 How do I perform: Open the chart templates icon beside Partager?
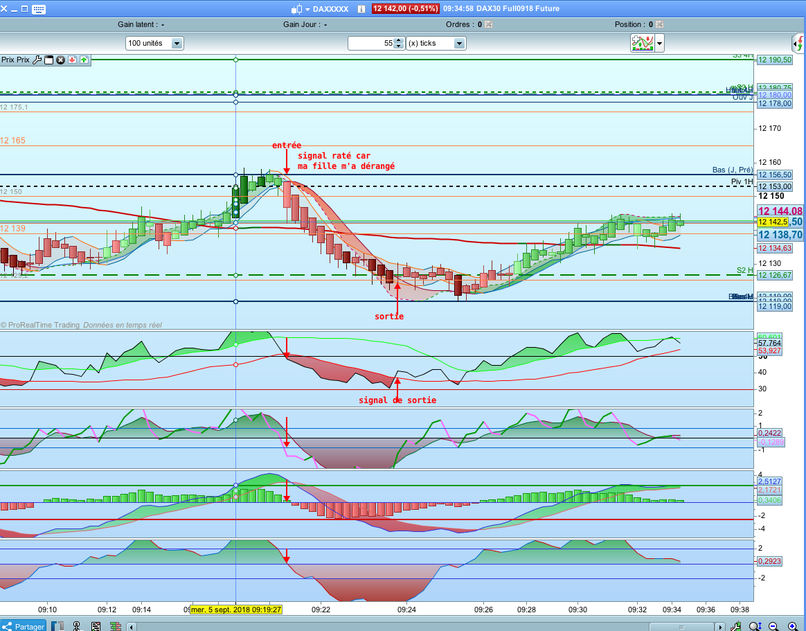57,626
